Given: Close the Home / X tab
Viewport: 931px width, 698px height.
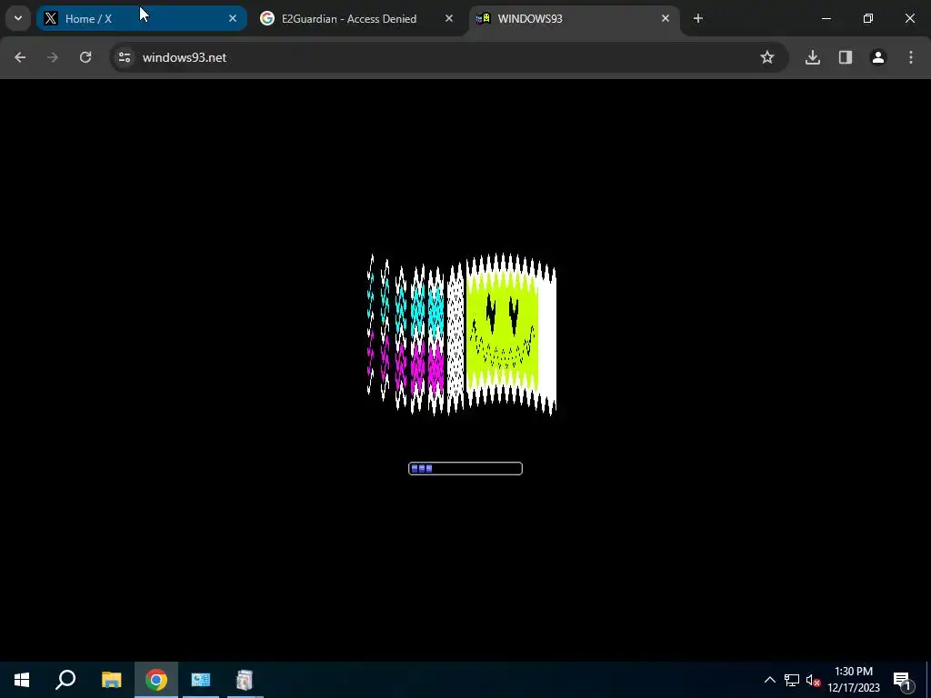Looking at the screenshot, I should tap(233, 18).
